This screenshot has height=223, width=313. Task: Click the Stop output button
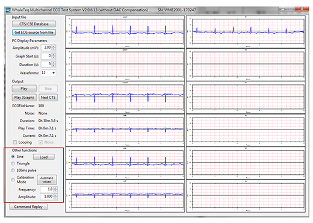click(x=48, y=89)
